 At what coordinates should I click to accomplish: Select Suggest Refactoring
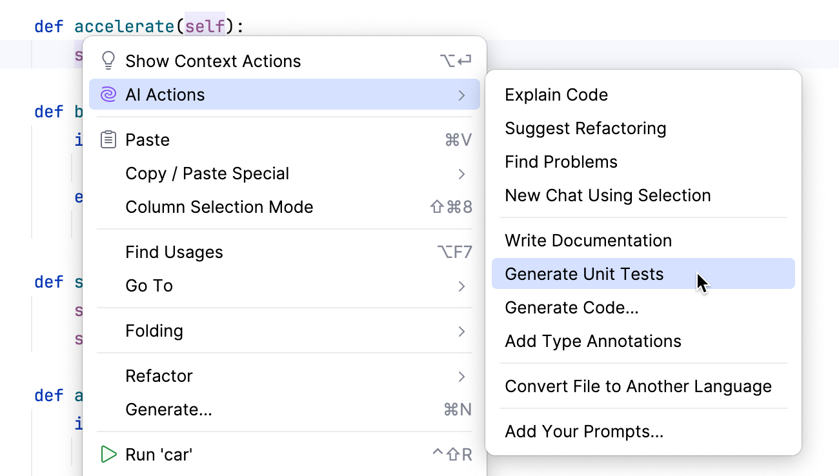point(585,128)
